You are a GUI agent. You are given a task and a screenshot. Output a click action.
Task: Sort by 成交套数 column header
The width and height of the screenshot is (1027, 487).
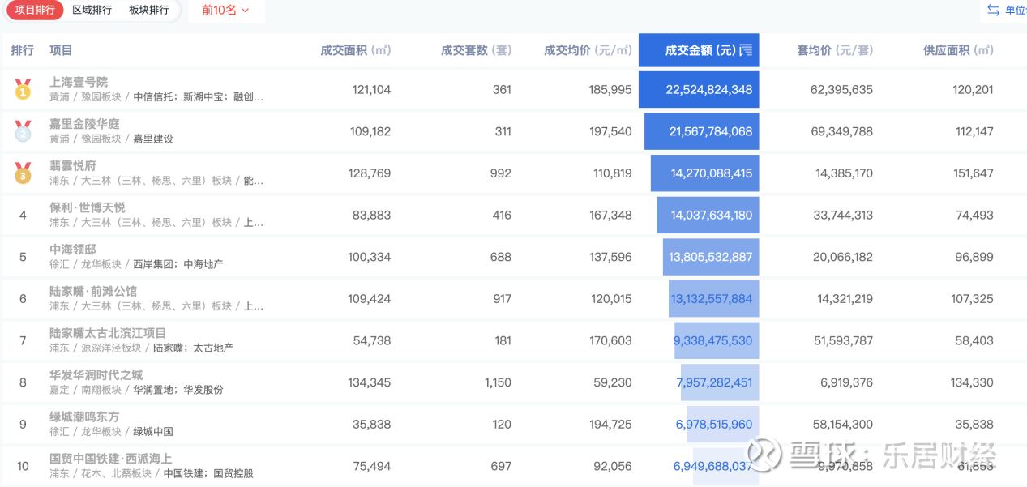[476, 50]
